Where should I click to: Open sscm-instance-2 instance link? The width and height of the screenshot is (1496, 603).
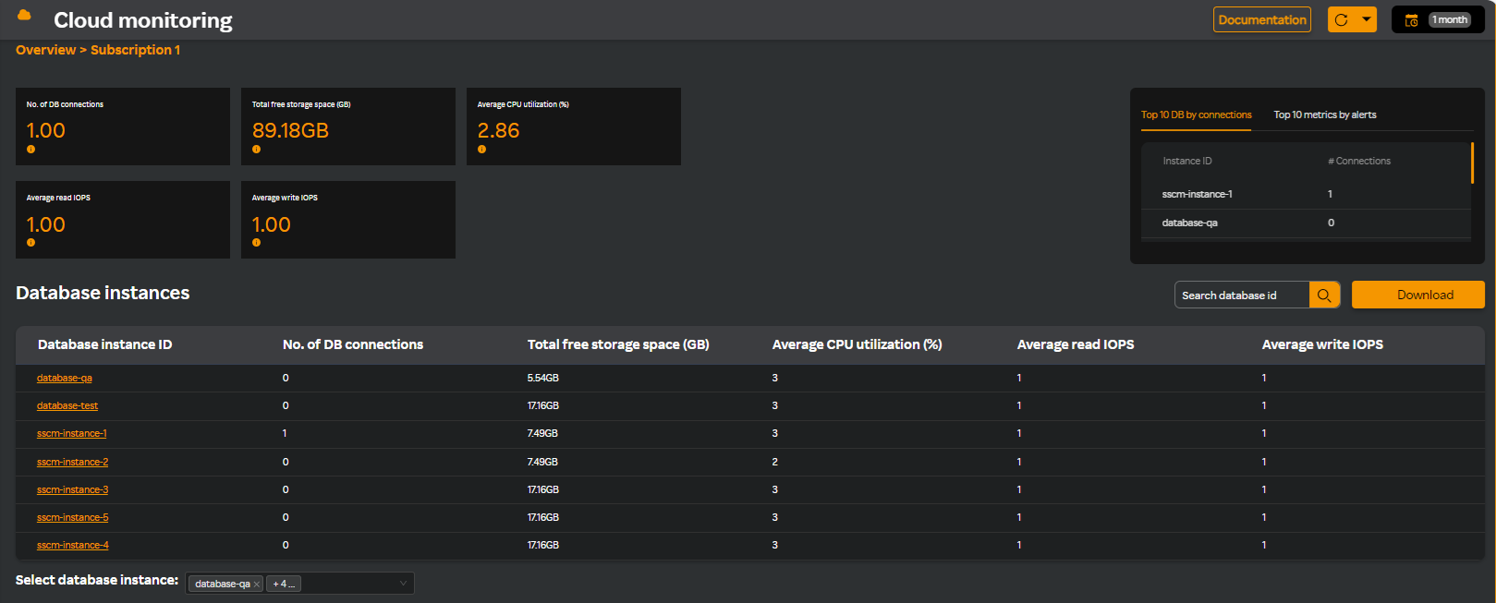click(72, 462)
